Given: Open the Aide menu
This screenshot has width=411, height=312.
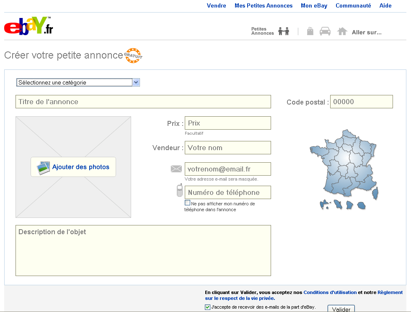Looking at the screenshot, I should tap(385, 5).
